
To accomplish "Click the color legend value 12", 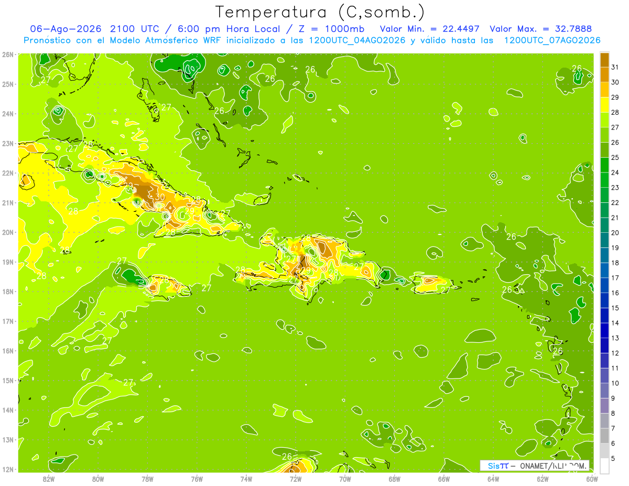I will (615, 353).
